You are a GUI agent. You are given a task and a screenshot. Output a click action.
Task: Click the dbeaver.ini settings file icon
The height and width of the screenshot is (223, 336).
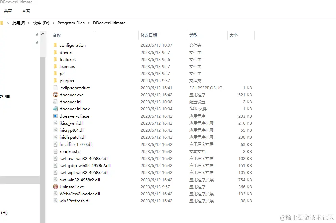[x=56, y=102]
